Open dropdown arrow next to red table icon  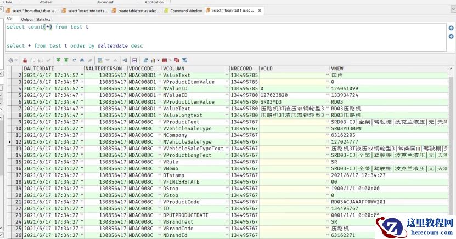click(x=170, y=60)
